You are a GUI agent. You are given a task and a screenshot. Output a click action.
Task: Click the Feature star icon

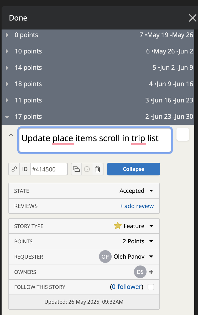click(x=118, y=226)
